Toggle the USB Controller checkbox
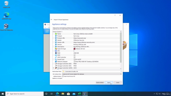 75,57
